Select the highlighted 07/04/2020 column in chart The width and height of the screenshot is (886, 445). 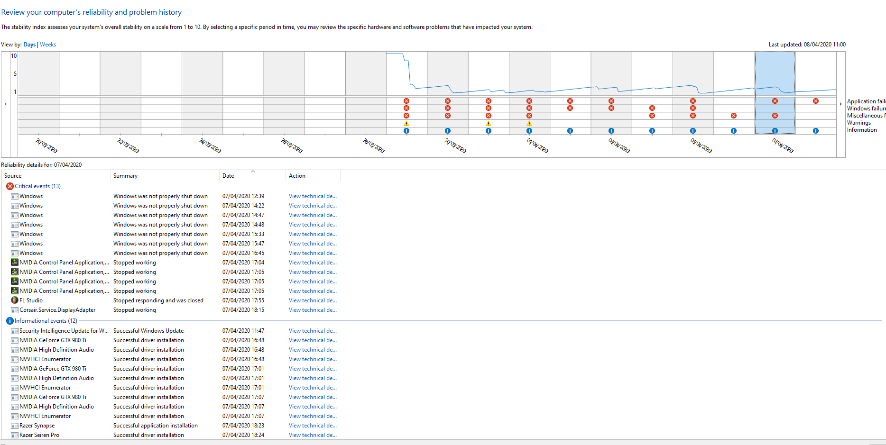point(775,76)
